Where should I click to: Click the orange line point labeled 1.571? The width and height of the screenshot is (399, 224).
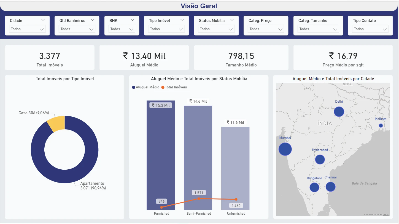tap(199, 198)
